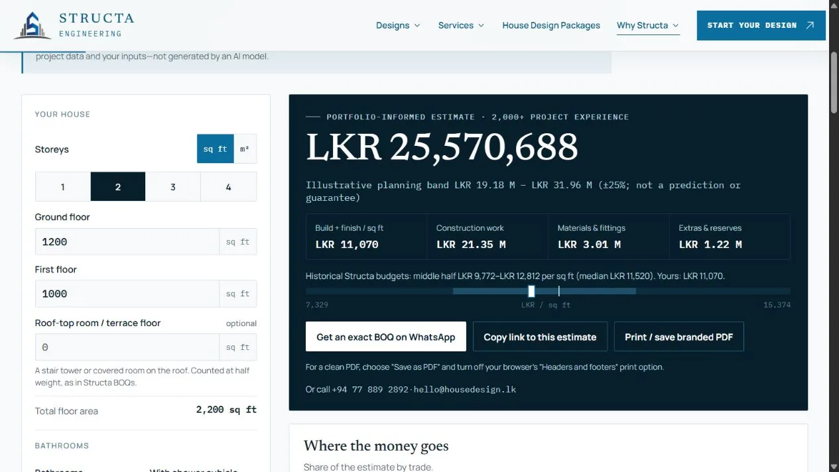
Task: Click the arrow icon in Start Your Design
Action: coord(810,25)
